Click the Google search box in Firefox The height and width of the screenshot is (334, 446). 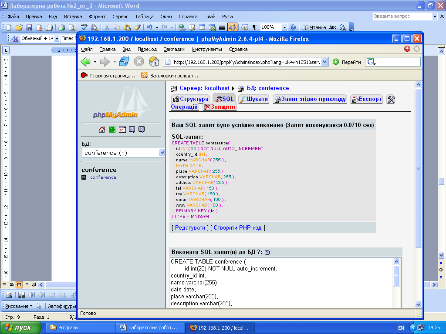392,62
